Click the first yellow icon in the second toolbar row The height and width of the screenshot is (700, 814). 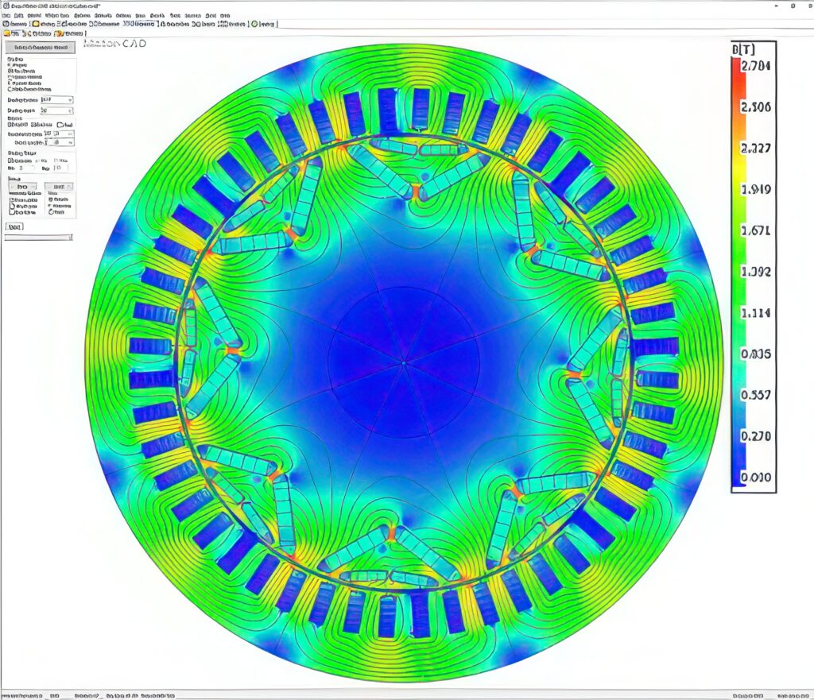pyautogui.click(x=7, y=33)
